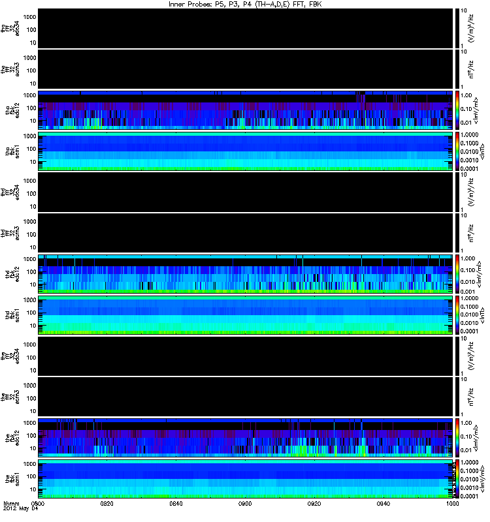Select the the fff 32 edc34 spectrogram panel
490x522 pixels.
click(246, 356)
